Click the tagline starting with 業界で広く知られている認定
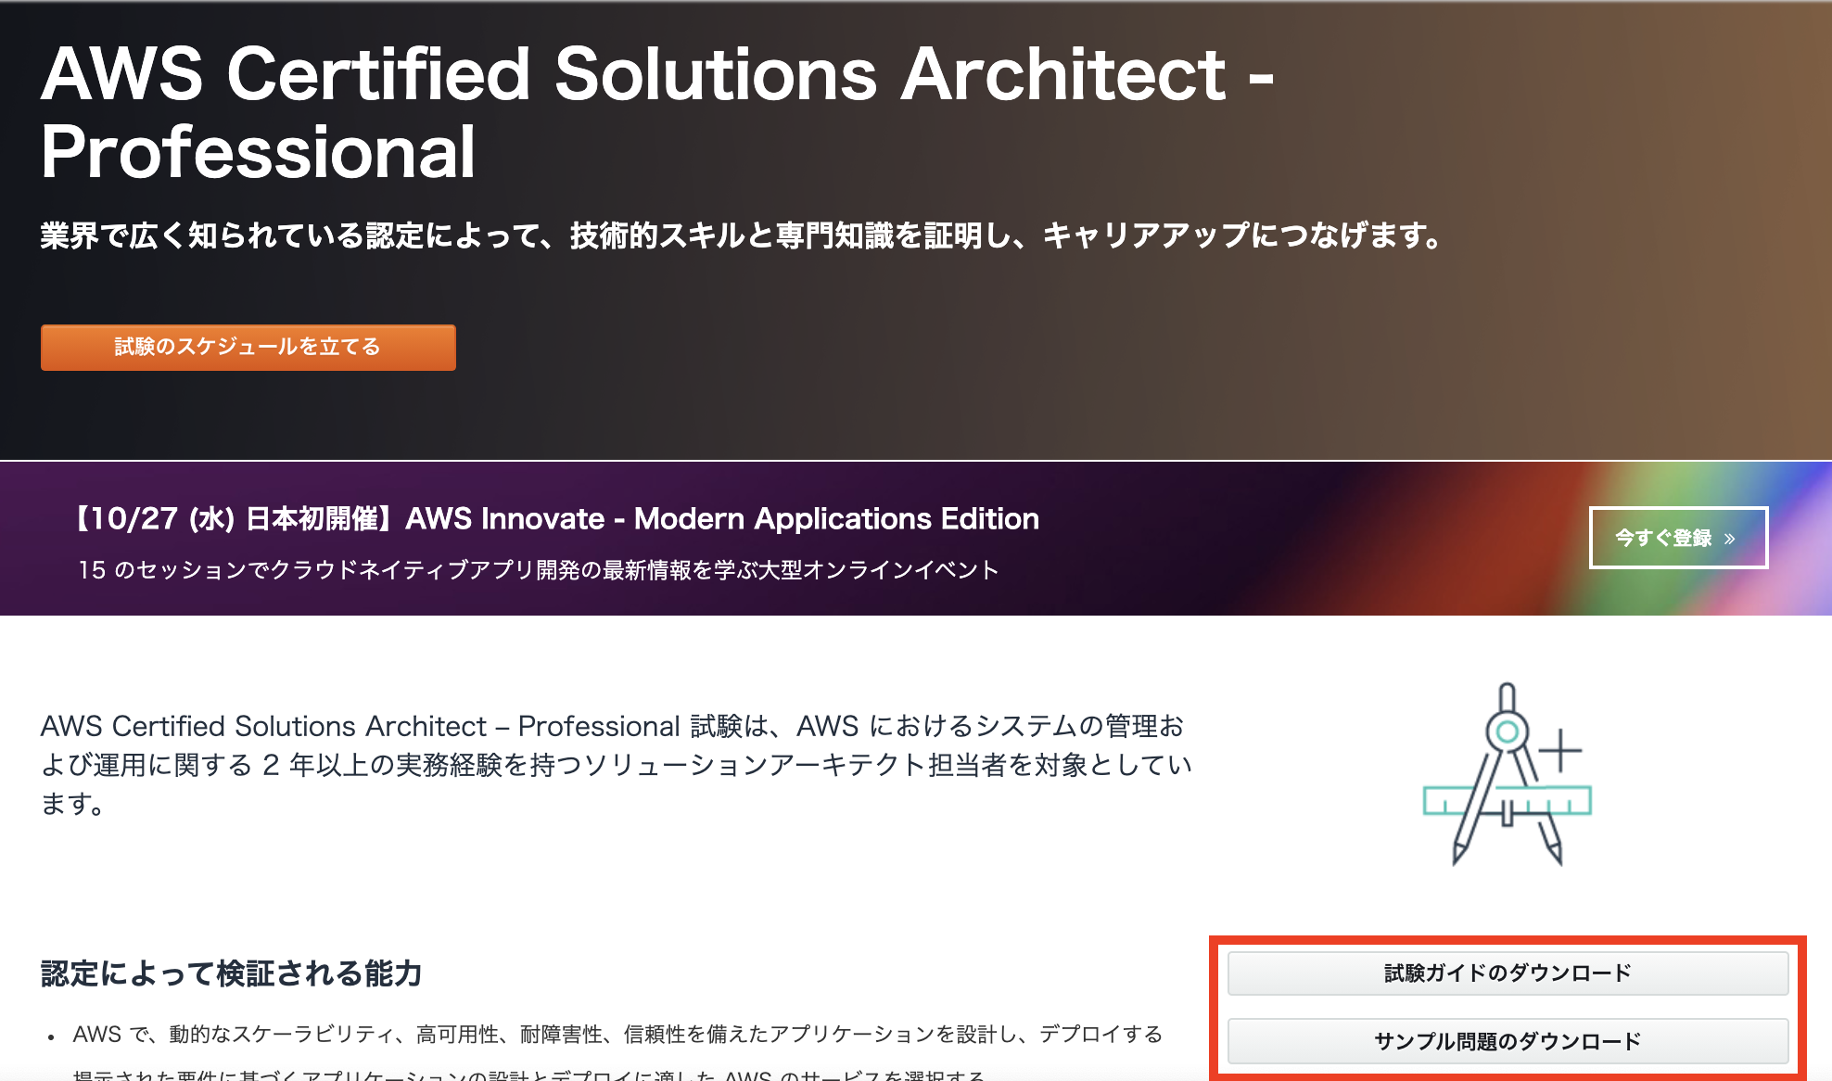 (x=742, y=235)
